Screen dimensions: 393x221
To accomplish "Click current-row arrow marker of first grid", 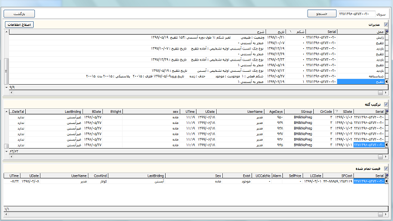I will 386,81.
